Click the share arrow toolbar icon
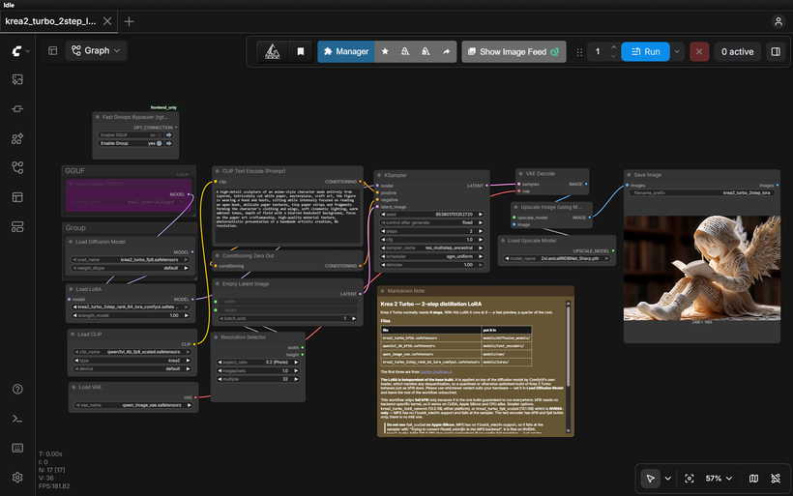The image size is (793, 496). coord(446,51)
